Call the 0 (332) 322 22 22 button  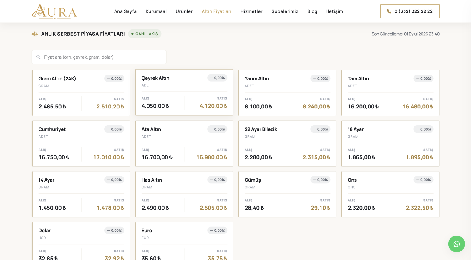pos(410,11)
